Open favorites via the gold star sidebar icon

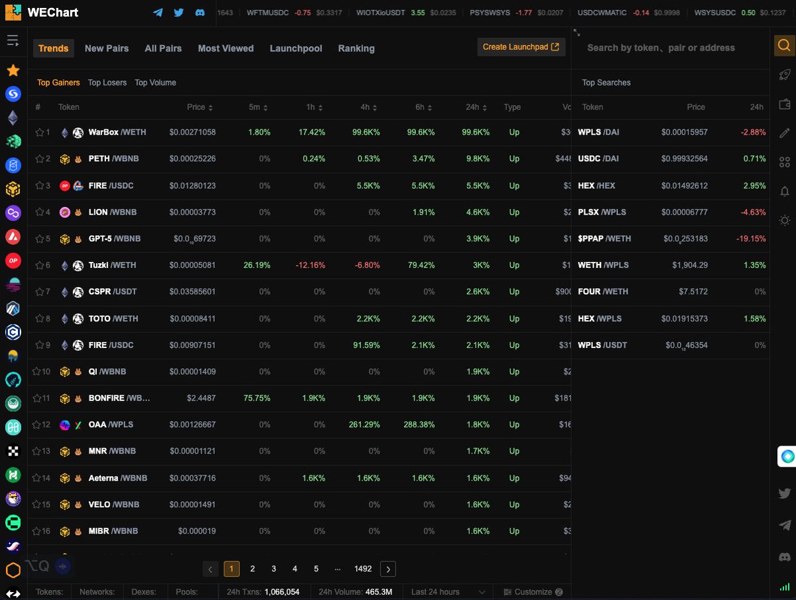coord(13,70)
